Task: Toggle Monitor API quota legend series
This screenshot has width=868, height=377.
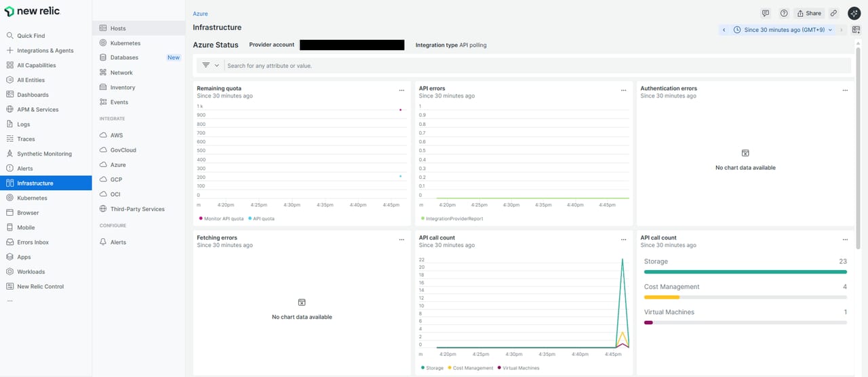Action: (x=223, y=219)
